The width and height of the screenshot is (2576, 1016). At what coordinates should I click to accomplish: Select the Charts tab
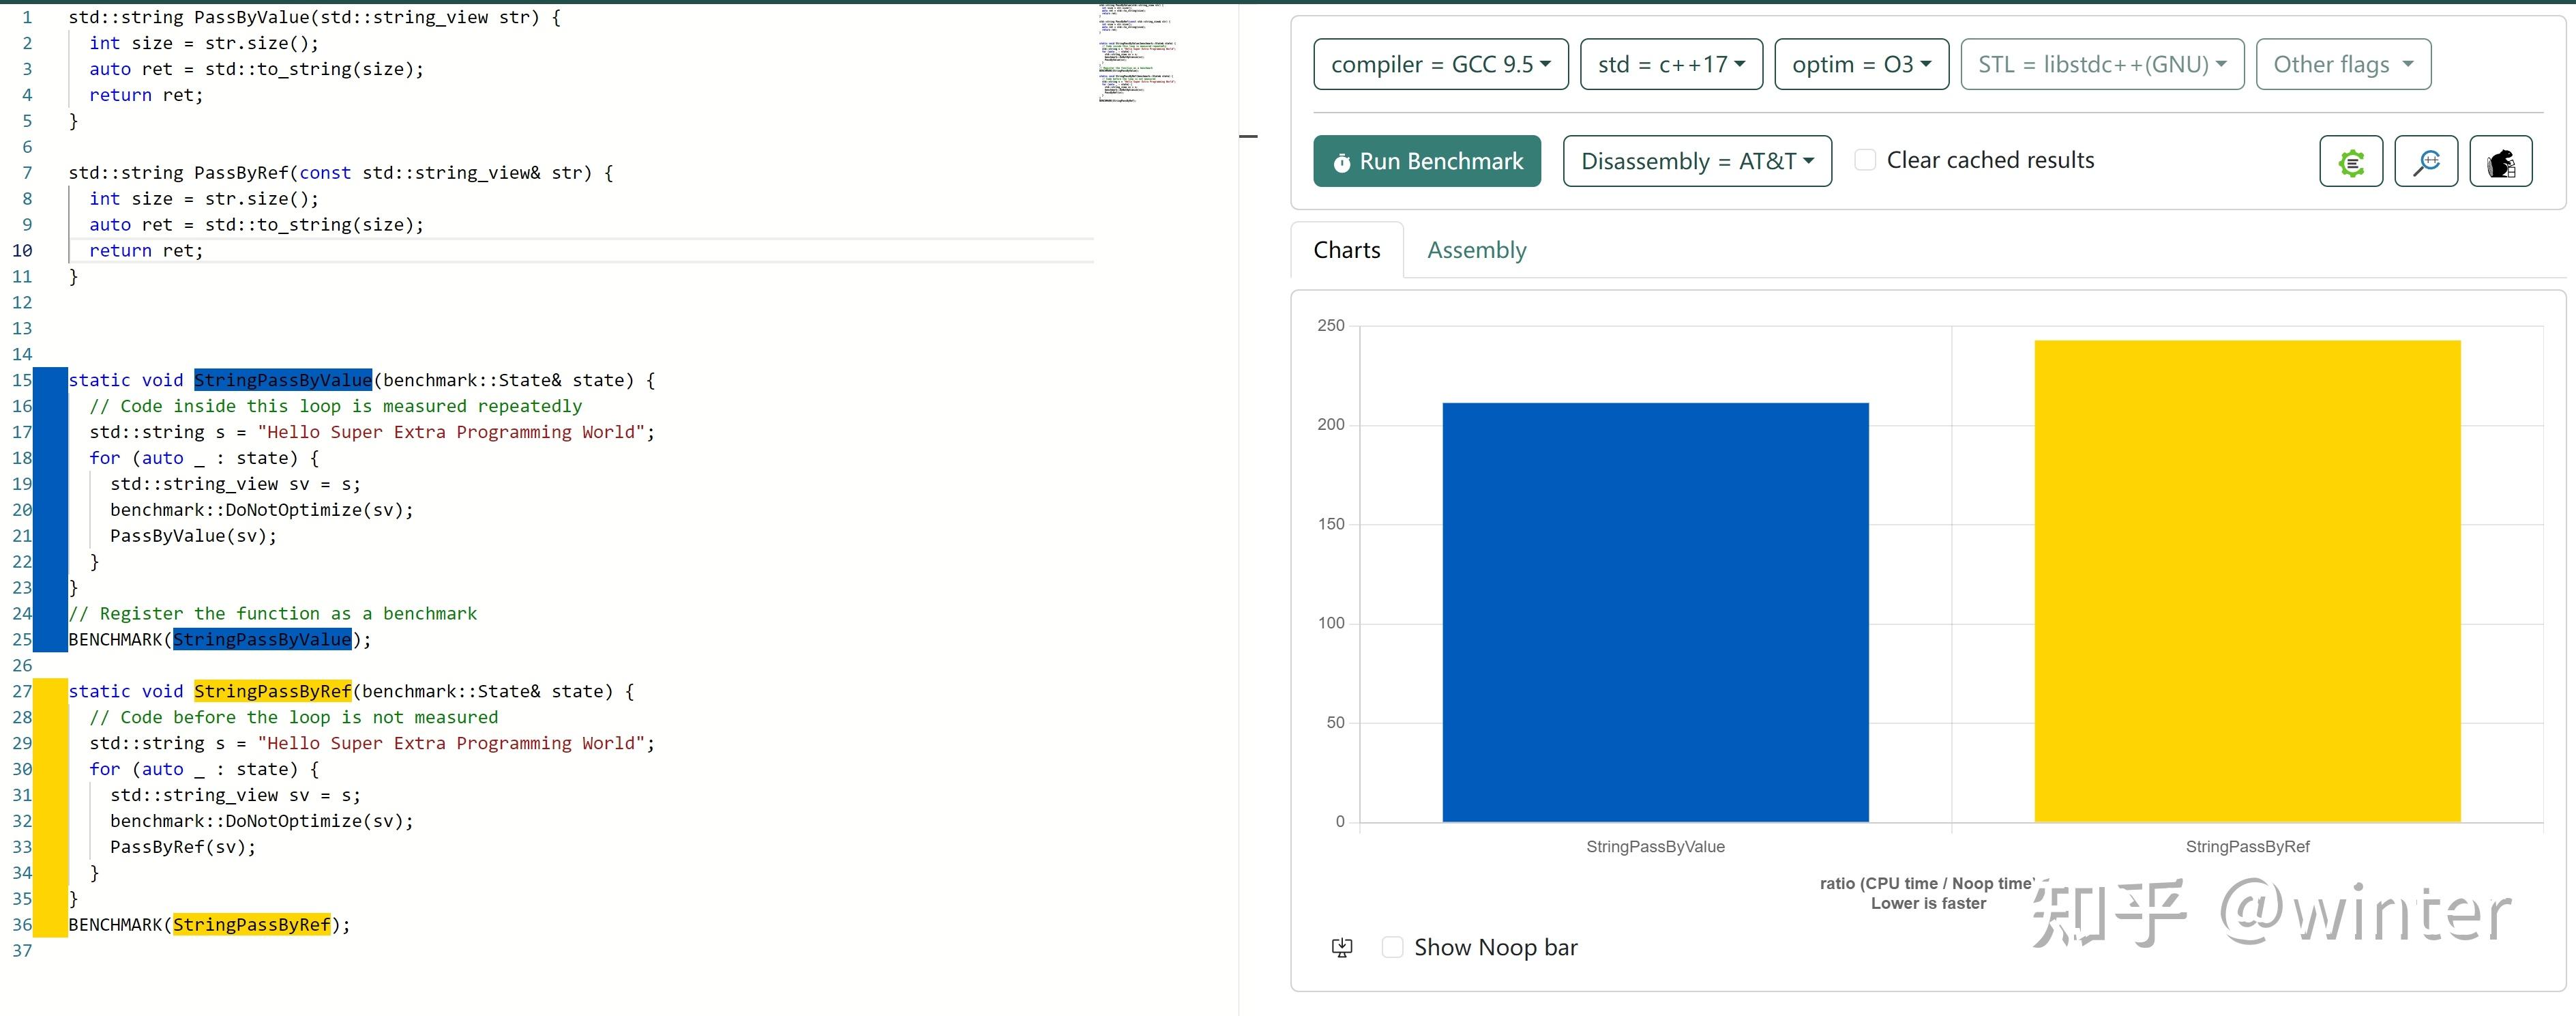click(x=1346, y=250)
